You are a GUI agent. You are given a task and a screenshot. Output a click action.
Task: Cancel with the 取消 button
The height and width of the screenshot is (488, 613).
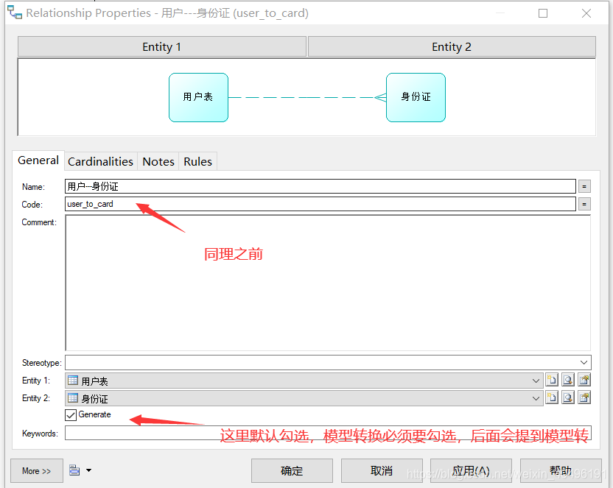(x=382, y=471)
